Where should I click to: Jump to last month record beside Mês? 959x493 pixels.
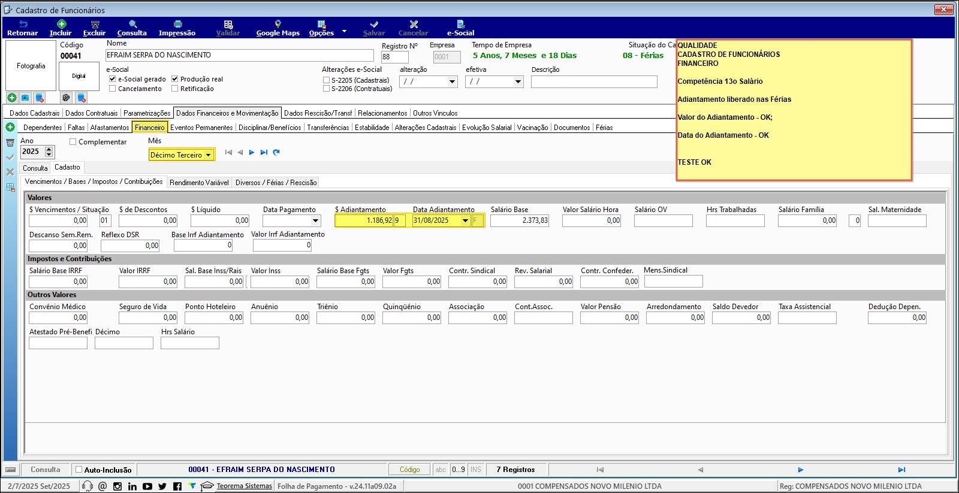pyautogui.click(x=264, y=152)
